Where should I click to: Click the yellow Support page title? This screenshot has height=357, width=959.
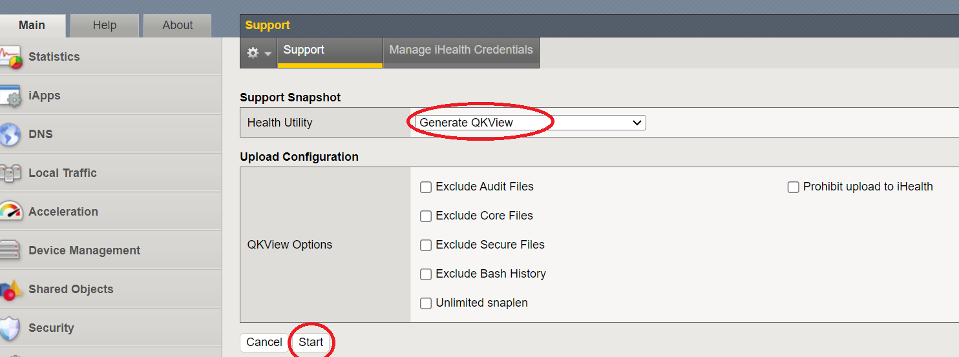268,25
